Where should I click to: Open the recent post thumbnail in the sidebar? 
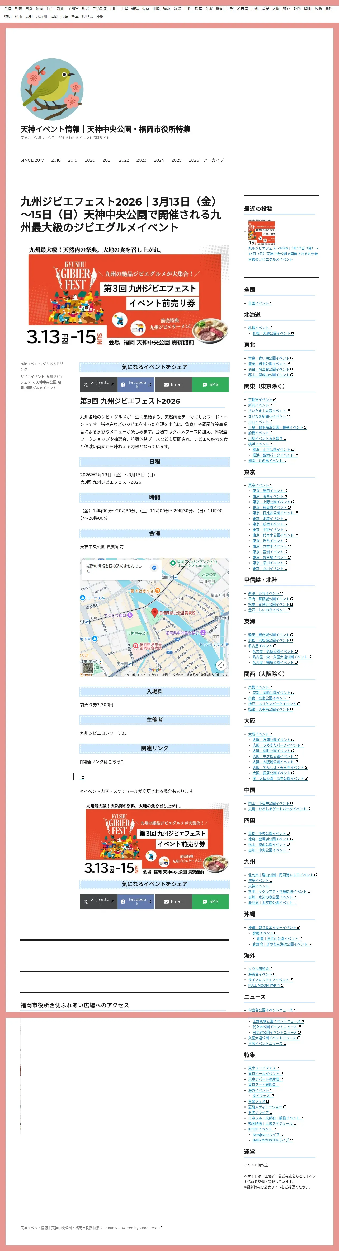[x=262, y=232]
